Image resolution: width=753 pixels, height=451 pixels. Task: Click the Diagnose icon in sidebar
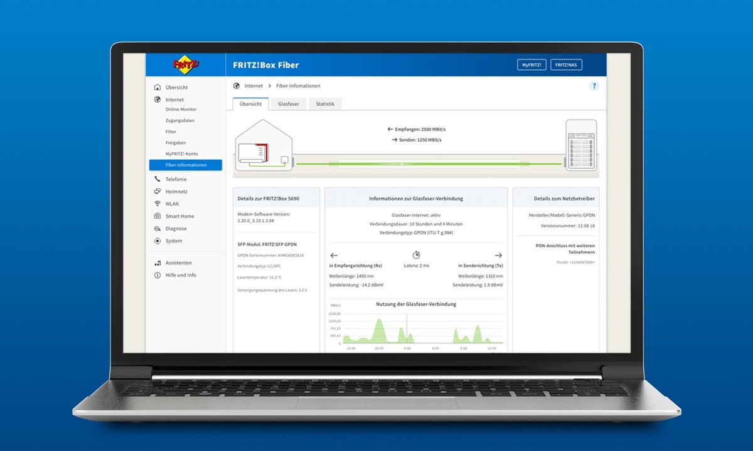(x=158, y=229)
